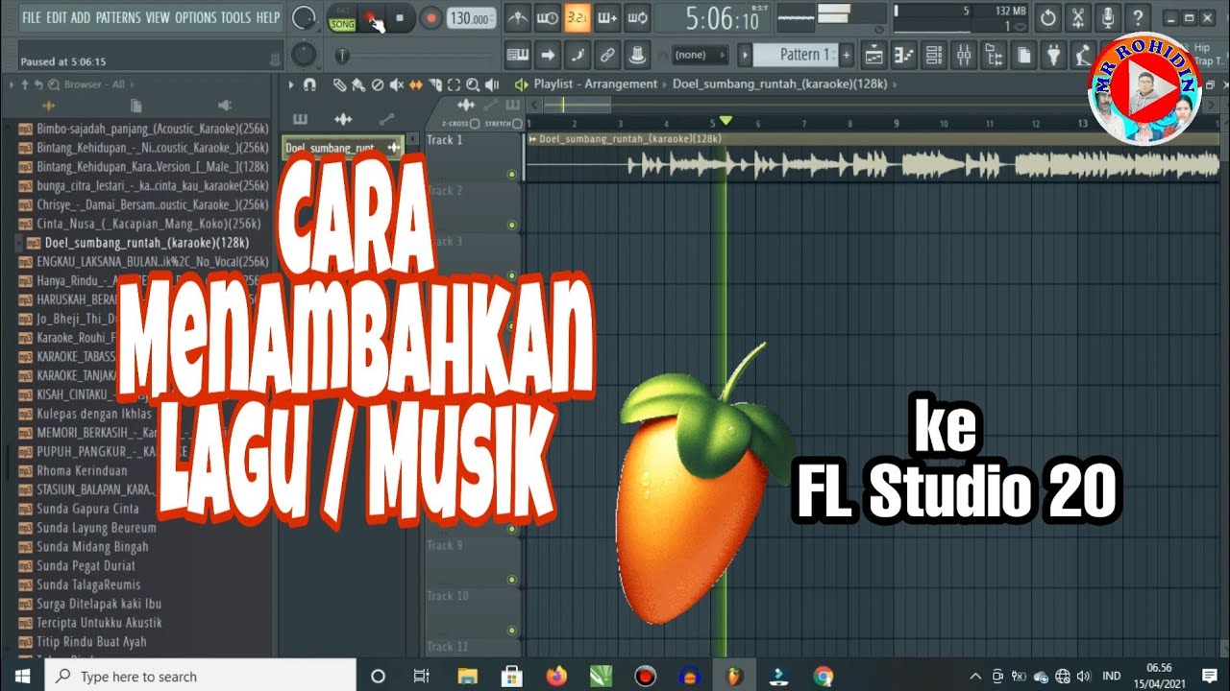1230x691 pixels.
Task: Toggle the Browser view icon
Action: (993, 55)
